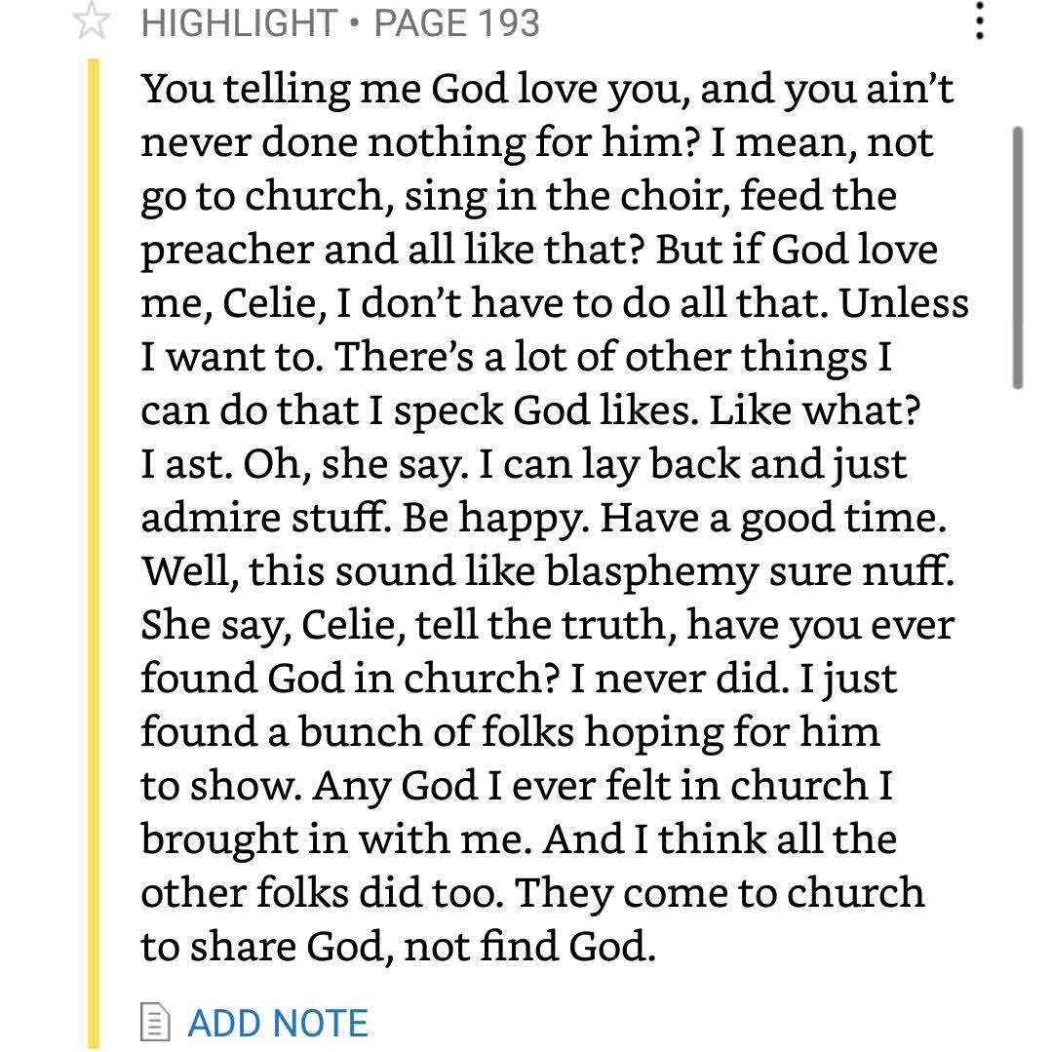Click the vertical scrollbar thumb
The image size is (1052, 1052).
point(1018,257)
